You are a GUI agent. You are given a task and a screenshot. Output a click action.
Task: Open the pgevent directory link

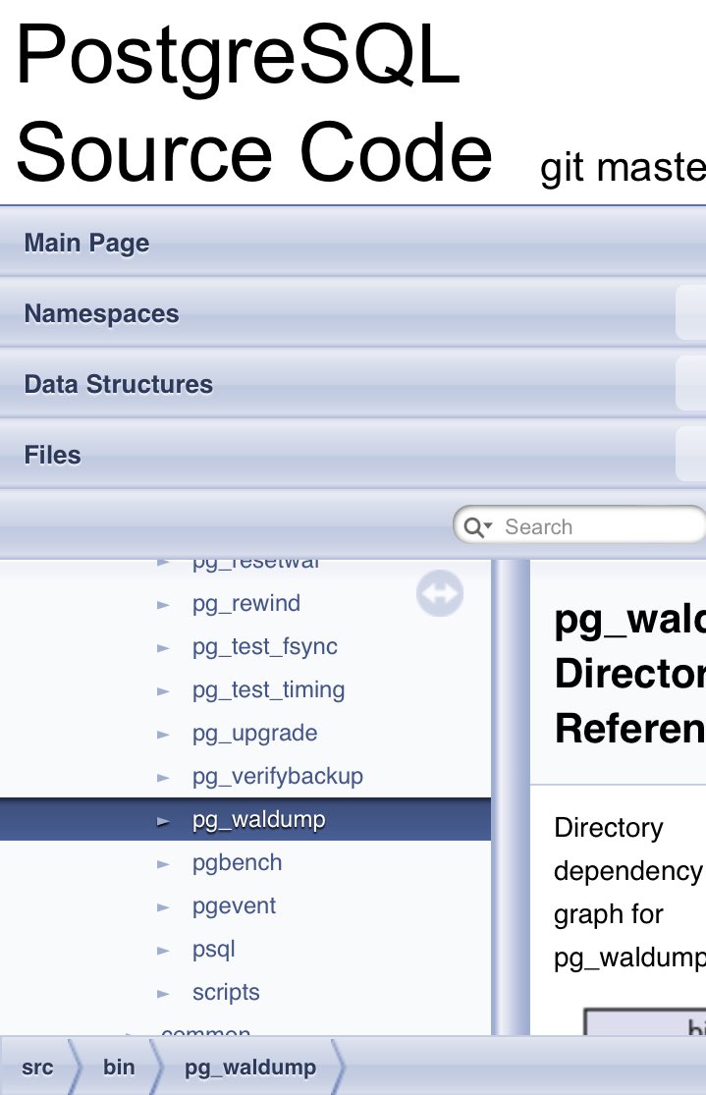(234, 906)
